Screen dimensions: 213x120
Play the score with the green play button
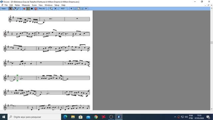[28, 9]
